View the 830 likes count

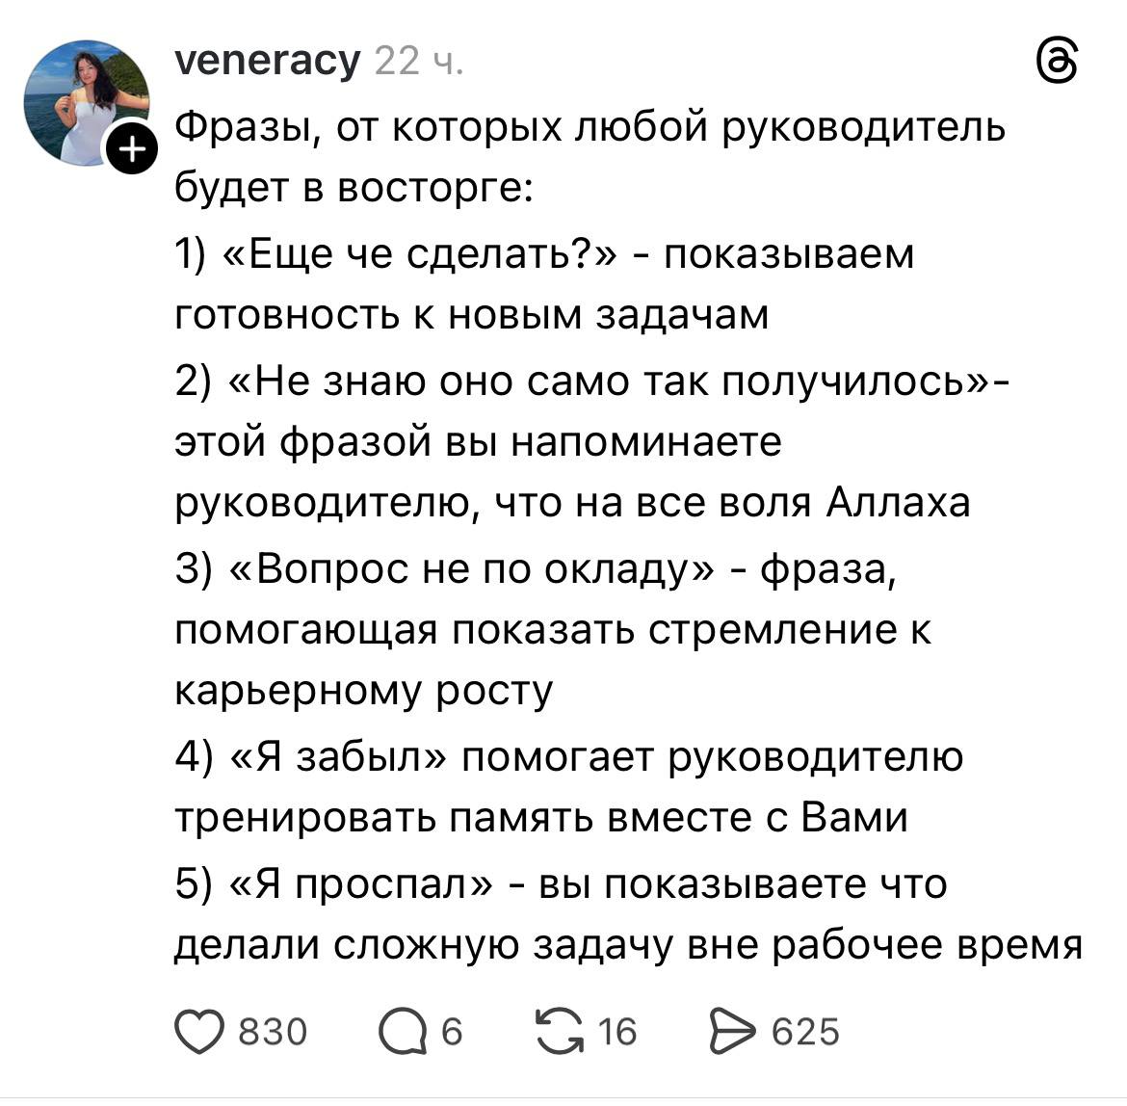273,1032
